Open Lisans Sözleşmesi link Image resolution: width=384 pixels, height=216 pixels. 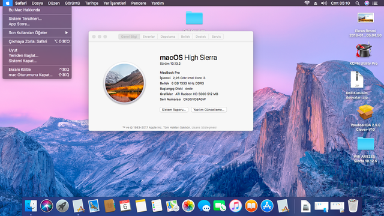204,127
